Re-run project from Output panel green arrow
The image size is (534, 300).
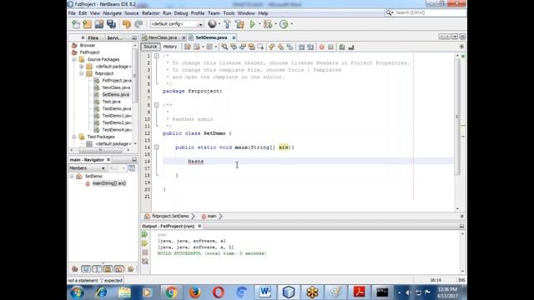pyautogui.click(x=144, y=234)
